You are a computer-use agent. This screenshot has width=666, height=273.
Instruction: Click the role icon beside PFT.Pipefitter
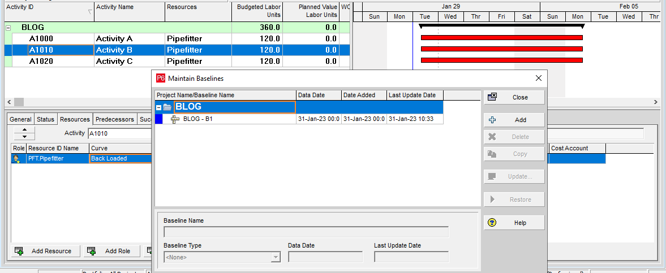pyautogui.click(x=16, y=159)
